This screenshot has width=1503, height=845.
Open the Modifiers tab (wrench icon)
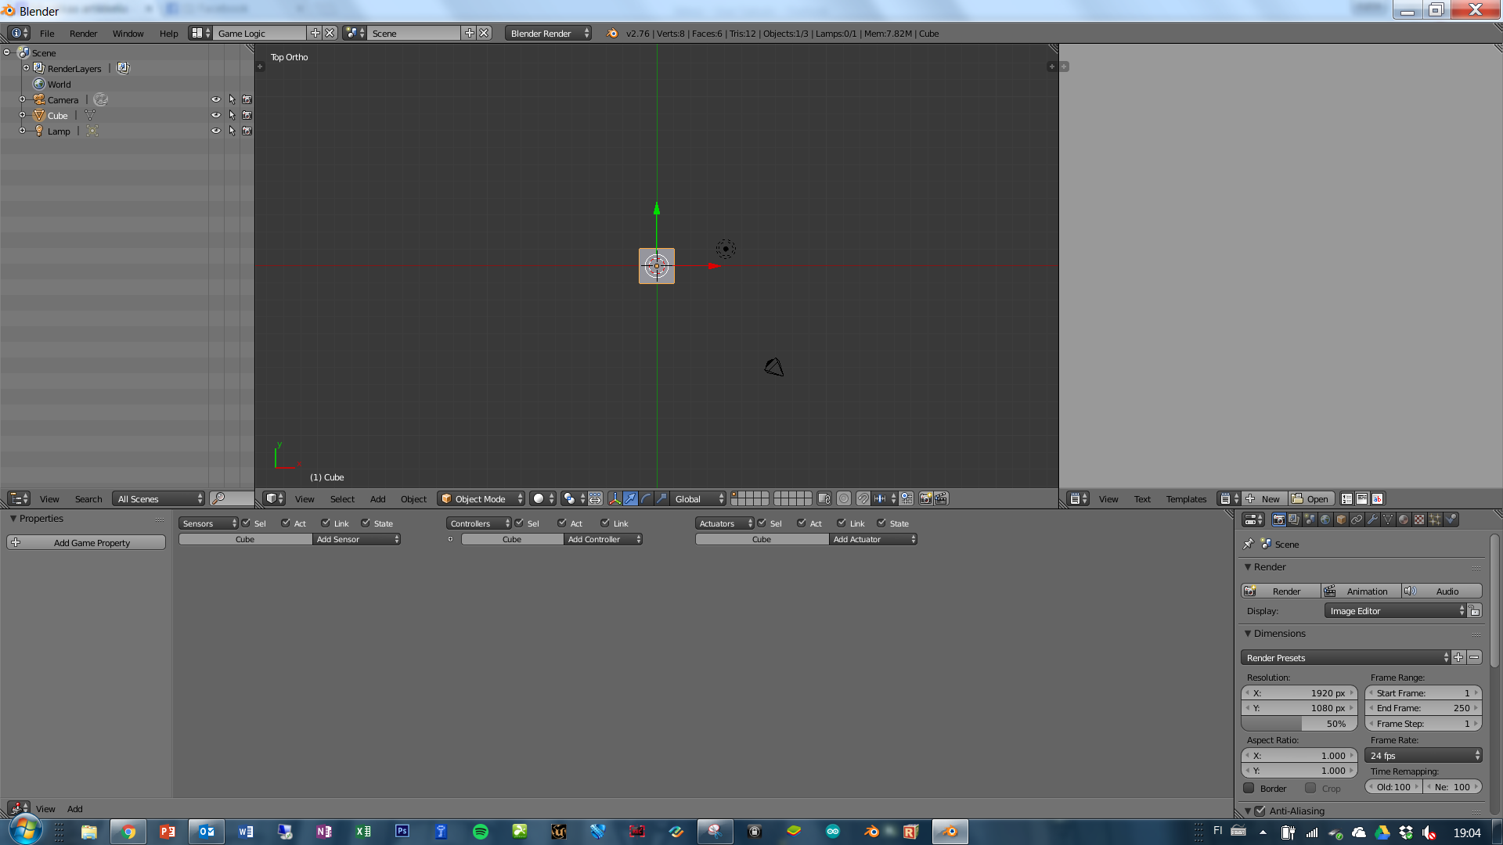pos(1372,520)
